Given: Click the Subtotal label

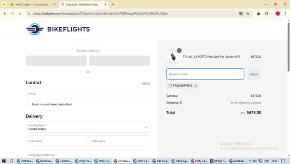Looking at the screenshot, I should (172, 96).
